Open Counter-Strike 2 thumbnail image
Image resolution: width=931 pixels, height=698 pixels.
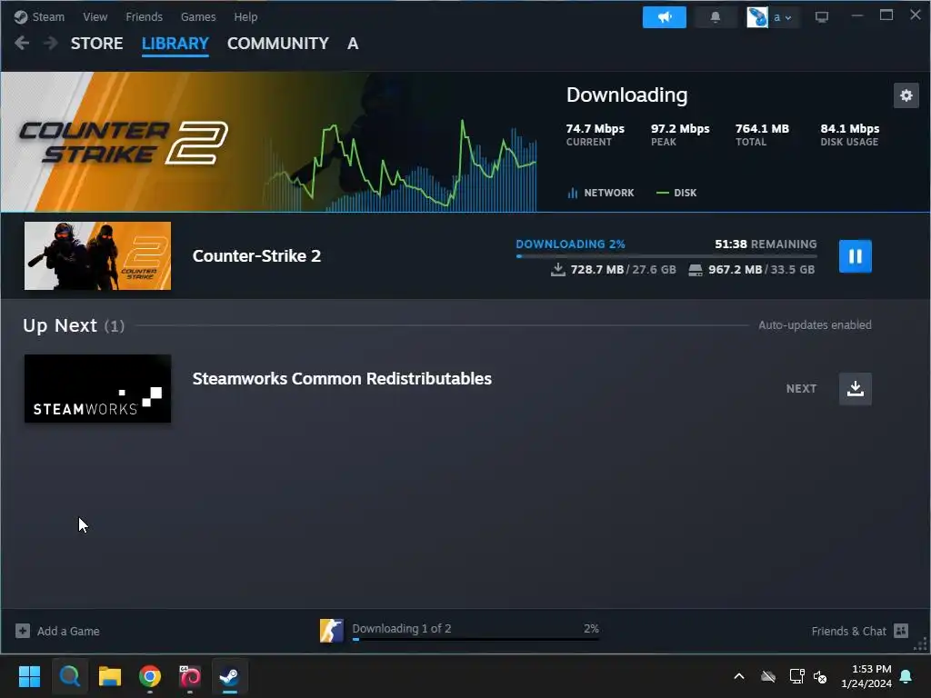tap(97, 255)
